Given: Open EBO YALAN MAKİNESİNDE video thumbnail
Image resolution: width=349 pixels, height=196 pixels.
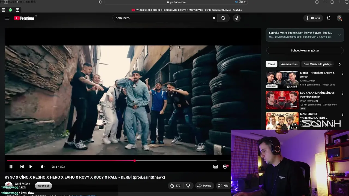Looking at the screenshot, I should pos(282,100).
